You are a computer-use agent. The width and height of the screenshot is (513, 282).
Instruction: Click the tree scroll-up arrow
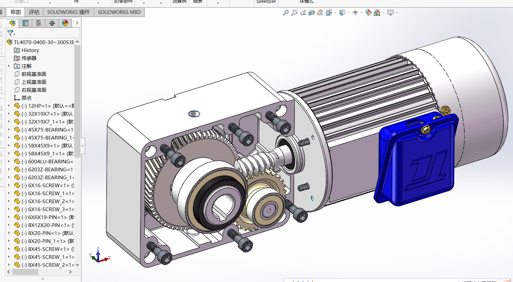pyautogui.click(x=77, y=42)
